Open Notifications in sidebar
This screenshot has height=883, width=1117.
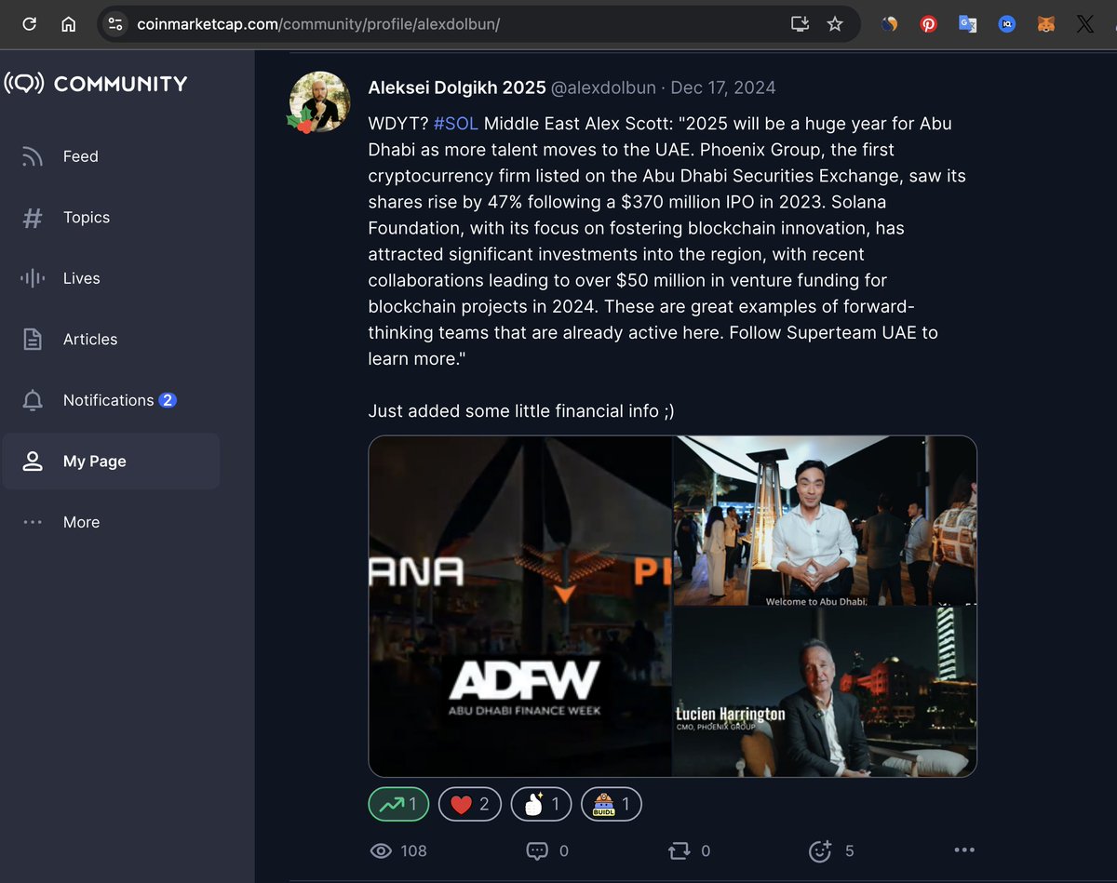(110, 400)
